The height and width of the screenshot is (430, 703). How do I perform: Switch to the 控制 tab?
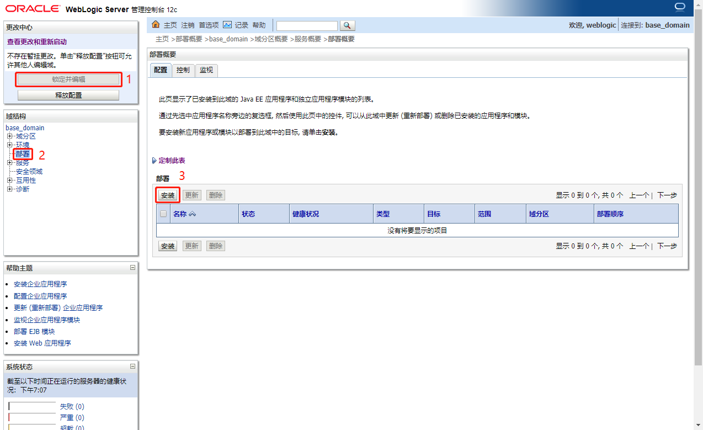click(183, 70)
